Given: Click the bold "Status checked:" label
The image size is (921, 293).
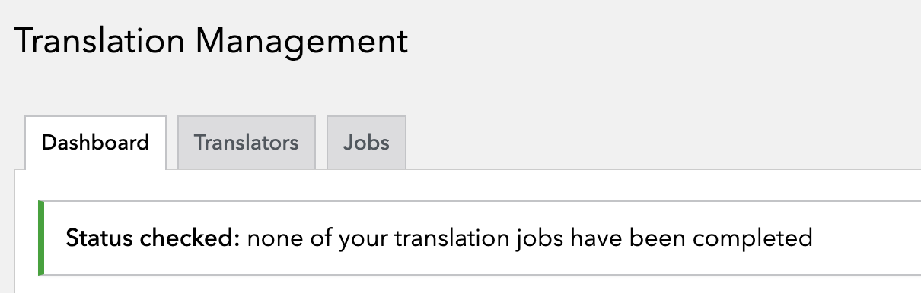Looking at the screenshot, I should tap(153, 238).
